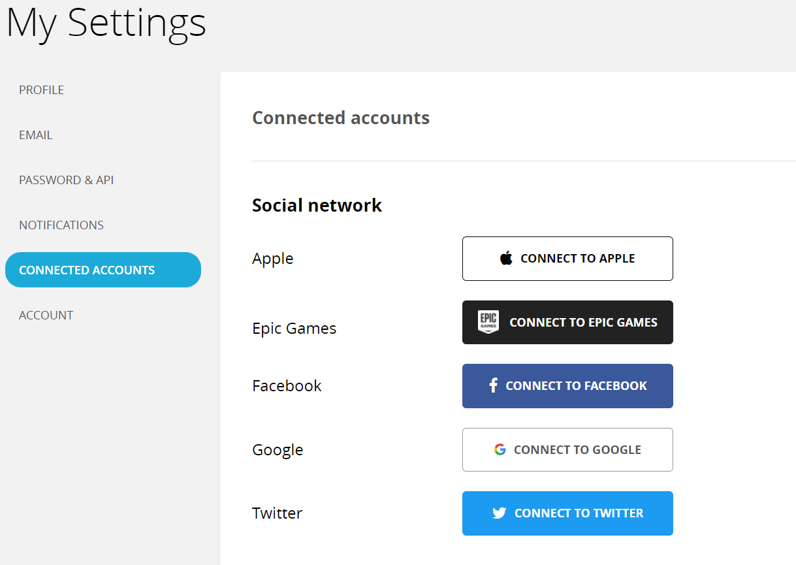Click the Apple logo icon

(506, 258)
